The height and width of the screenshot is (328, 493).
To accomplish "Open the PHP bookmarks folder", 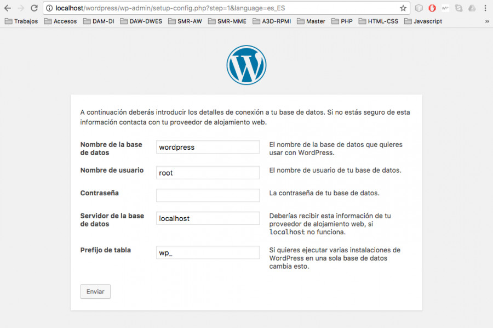I will [342, 21].
